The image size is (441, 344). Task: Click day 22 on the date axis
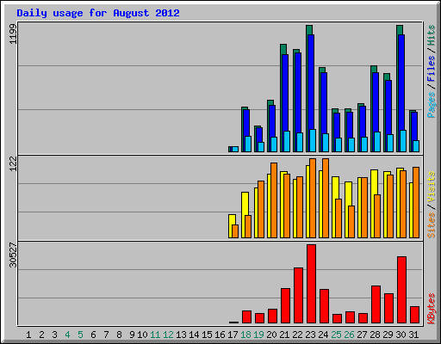point(297,335)
